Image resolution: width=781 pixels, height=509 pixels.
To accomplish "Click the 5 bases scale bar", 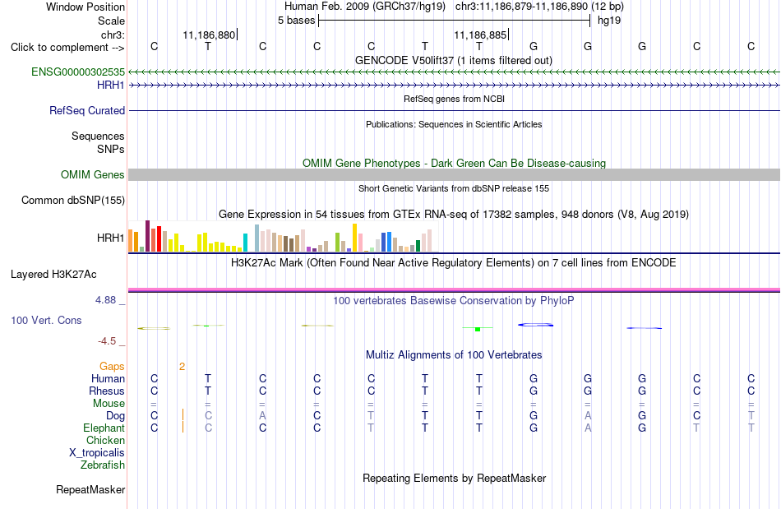I will coord(454,21).
